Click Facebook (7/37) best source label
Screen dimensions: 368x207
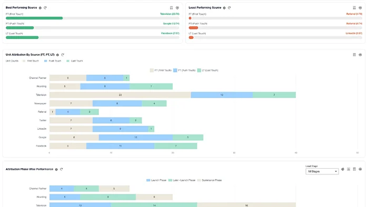tap(170, 34)
